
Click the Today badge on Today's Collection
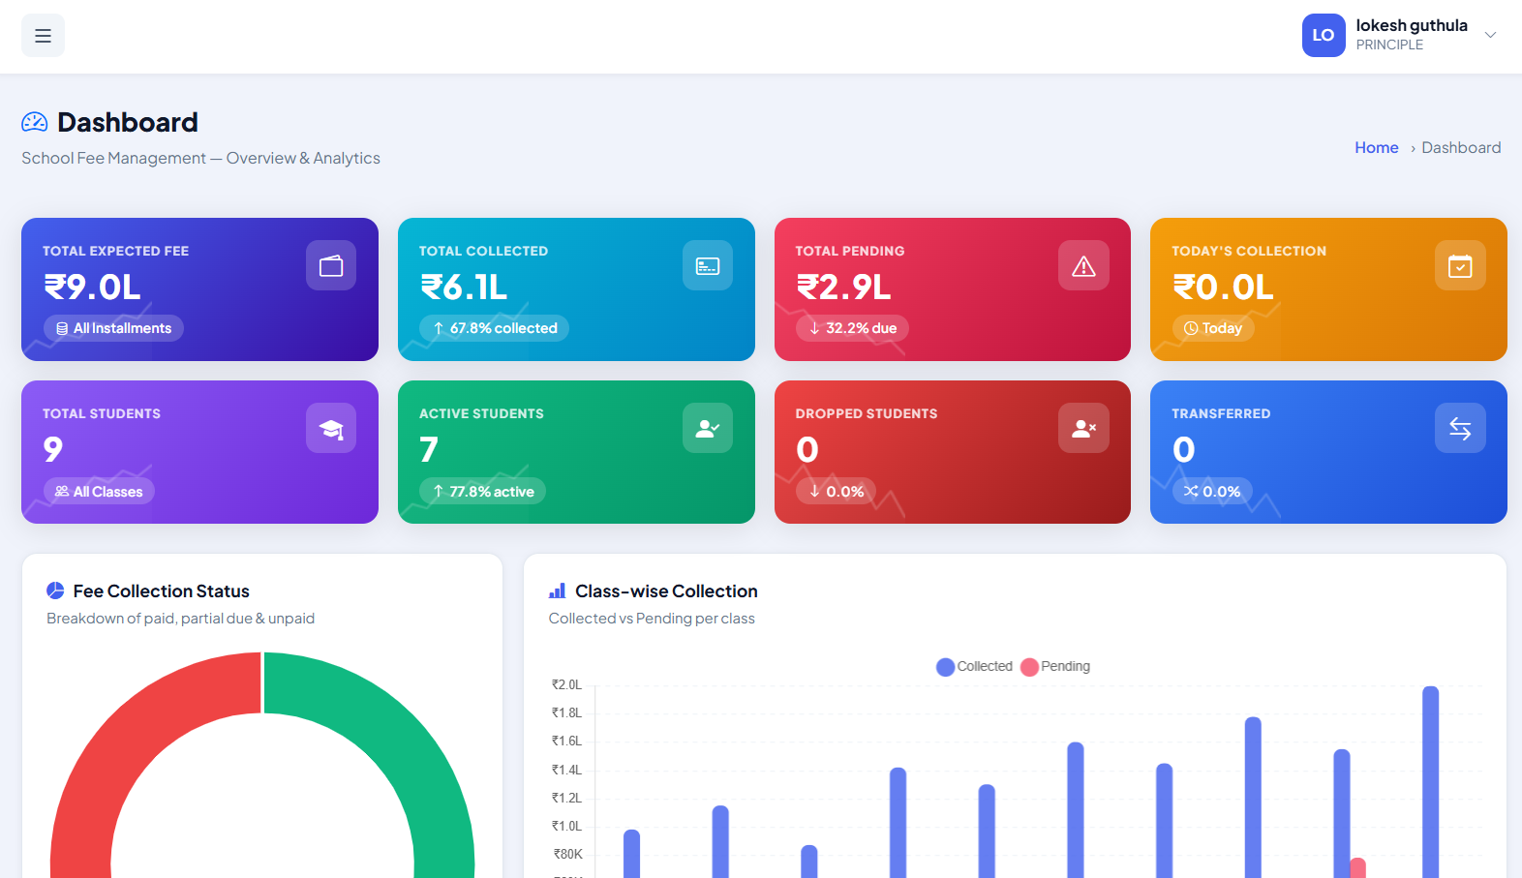(1213, 328)
